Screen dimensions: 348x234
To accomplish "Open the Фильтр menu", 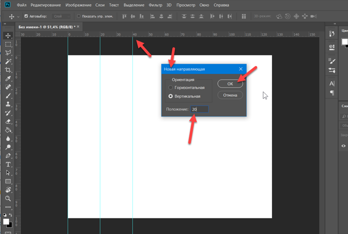I will [155, 5].
